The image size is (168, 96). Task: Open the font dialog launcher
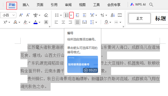click(x=50, y=26)
